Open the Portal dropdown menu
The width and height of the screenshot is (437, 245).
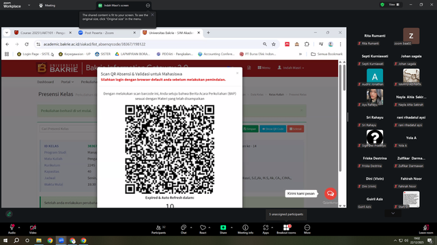point(67,82)
